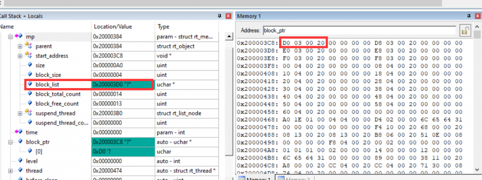Close the Memory 1 panel
This screenshot has width=482, height=180.
477,16
